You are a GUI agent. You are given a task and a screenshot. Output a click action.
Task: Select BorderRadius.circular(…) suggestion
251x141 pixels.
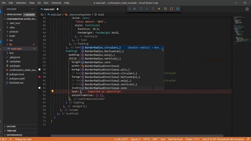click(x=121, y=48)
